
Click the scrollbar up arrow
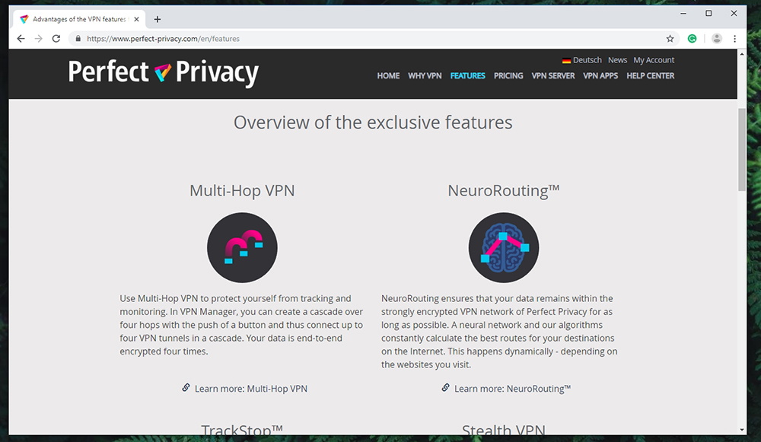click(741, 54)
